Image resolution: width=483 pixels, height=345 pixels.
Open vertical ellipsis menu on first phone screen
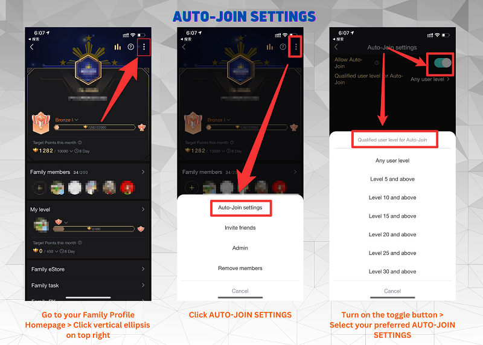pos(144,47)
